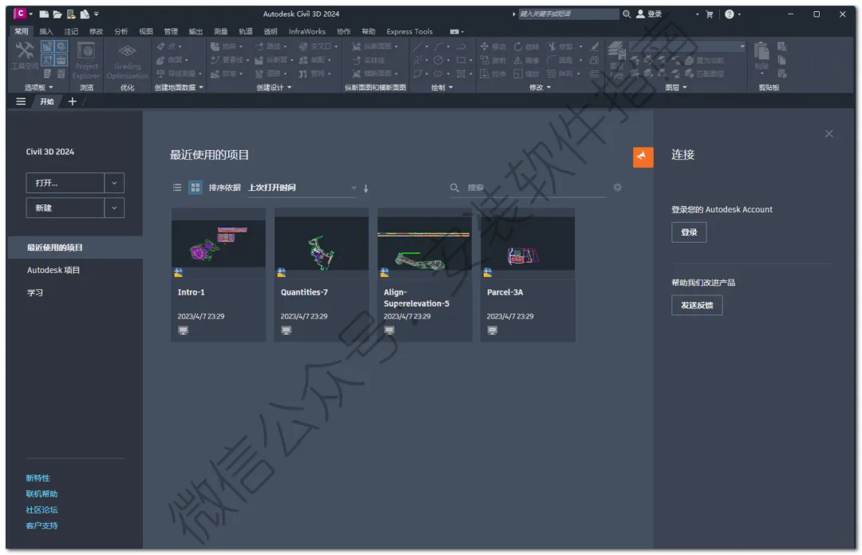
Task: Select the InfraWorks ribbon tab
Action: click(306, 31)
